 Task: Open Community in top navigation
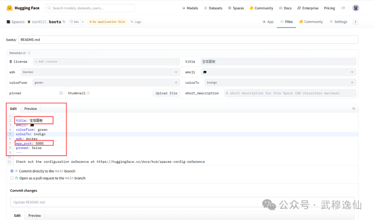click(x=261, y=8)
